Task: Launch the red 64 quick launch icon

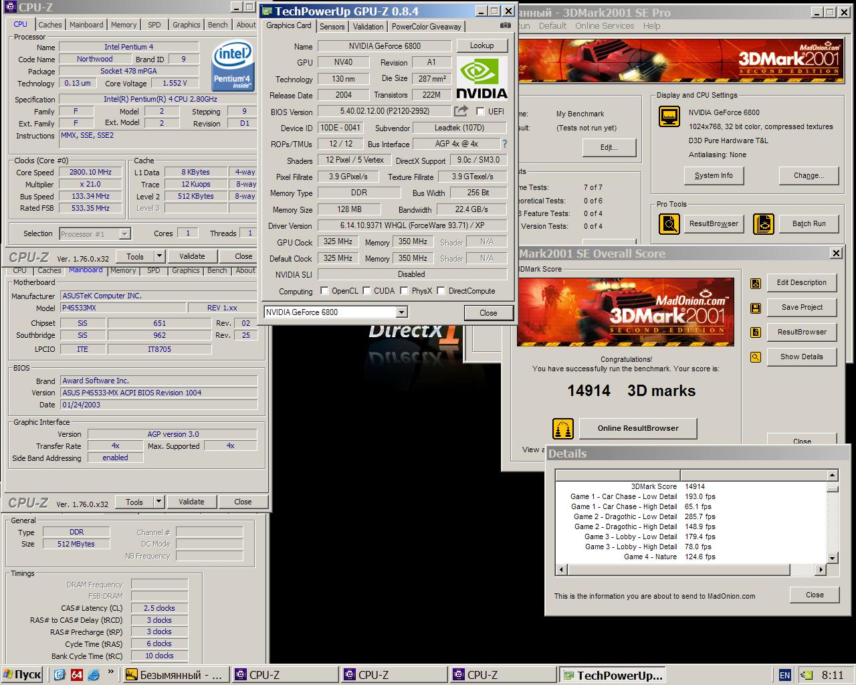Action: pos(77,675)
